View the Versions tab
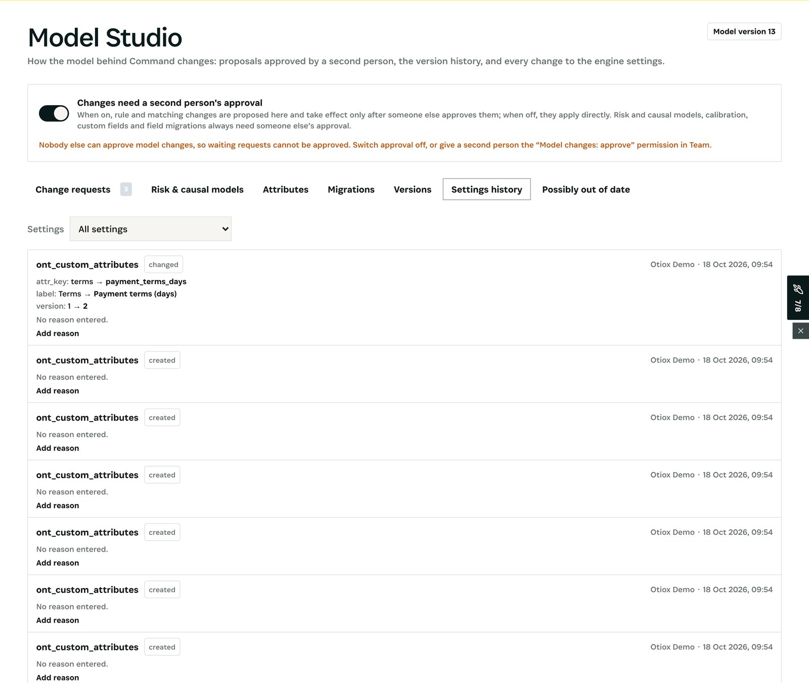 (413, 190)
